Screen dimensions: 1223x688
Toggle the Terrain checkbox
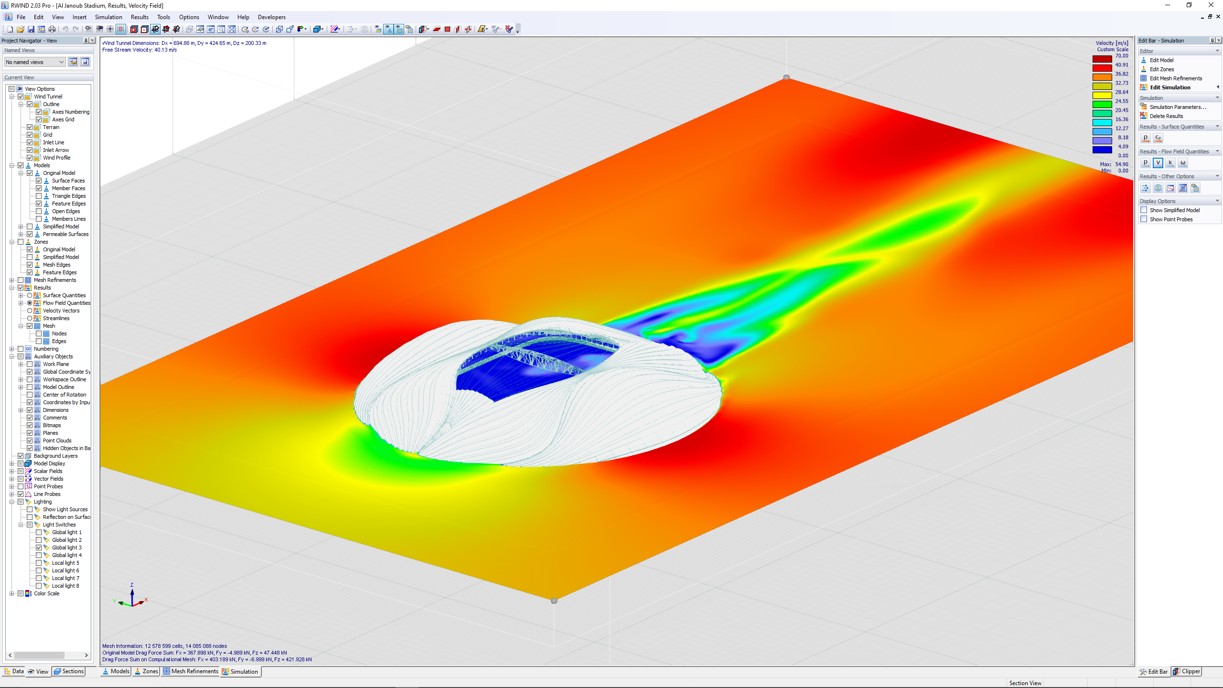tap(30, 127)
